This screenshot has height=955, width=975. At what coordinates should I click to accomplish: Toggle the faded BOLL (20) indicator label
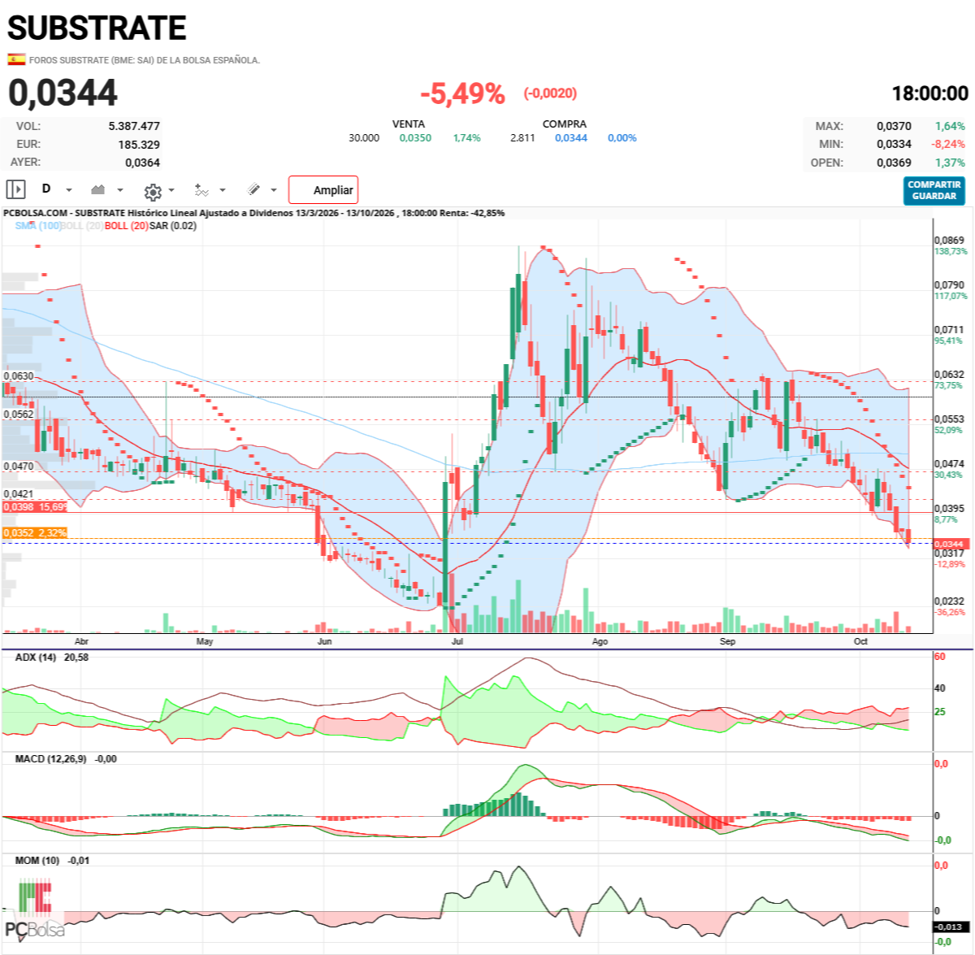point(82,225)
